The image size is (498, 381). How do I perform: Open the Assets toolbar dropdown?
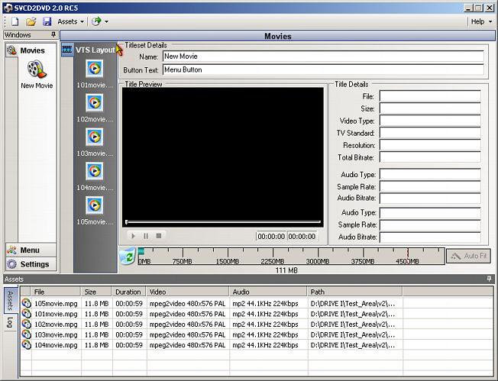(70, 21)
